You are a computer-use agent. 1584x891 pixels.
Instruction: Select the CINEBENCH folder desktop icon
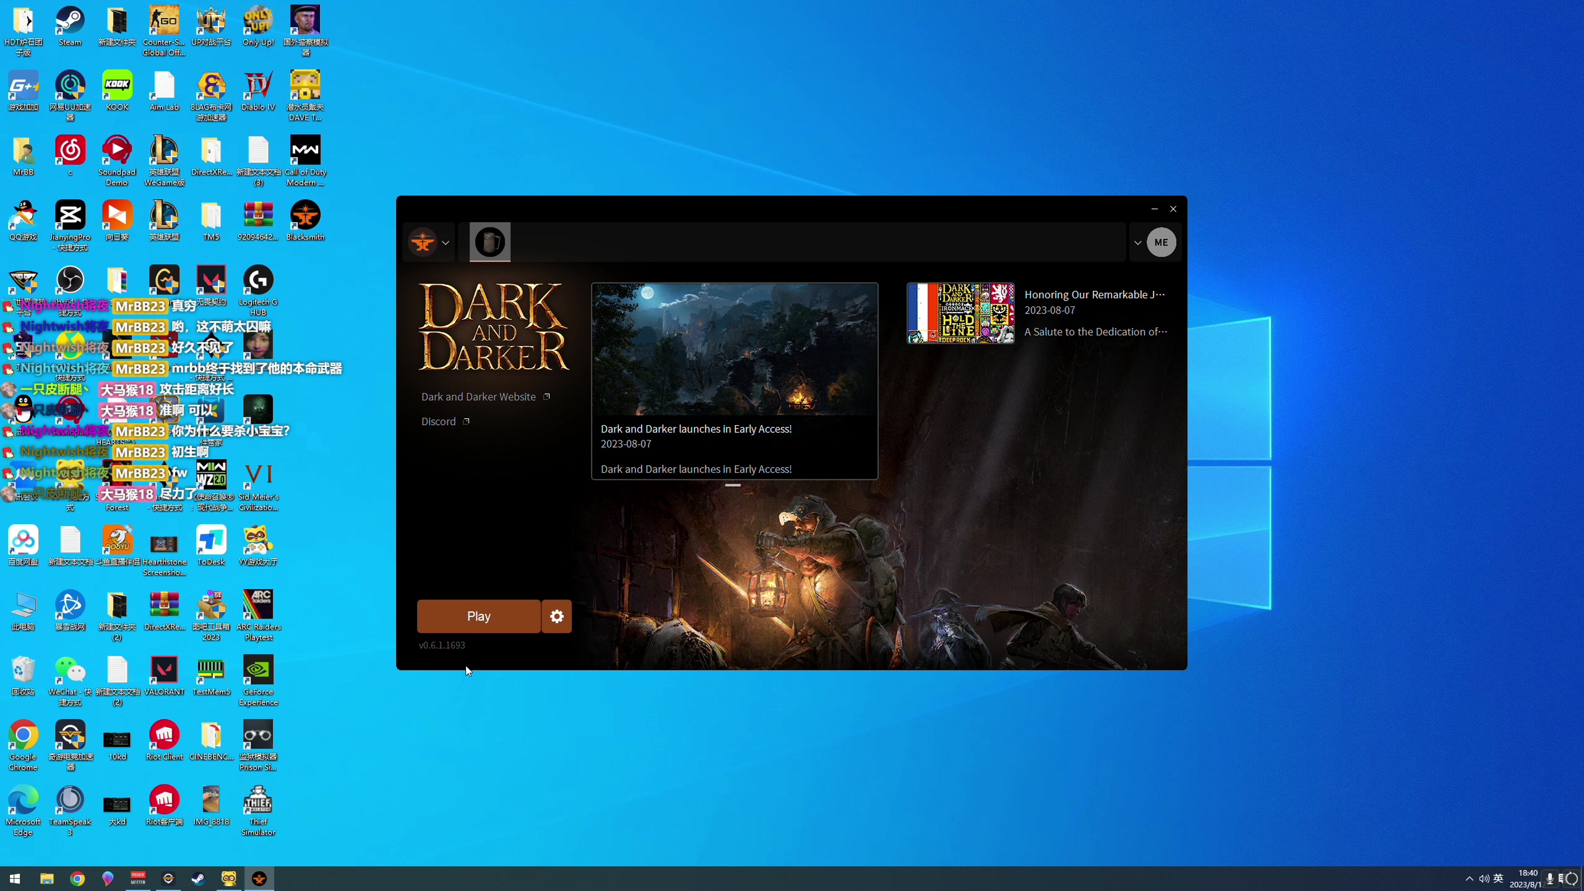pyautogui.click(x=211, y=741)
